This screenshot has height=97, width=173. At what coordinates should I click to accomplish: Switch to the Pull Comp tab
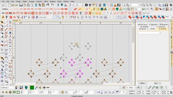142,25
